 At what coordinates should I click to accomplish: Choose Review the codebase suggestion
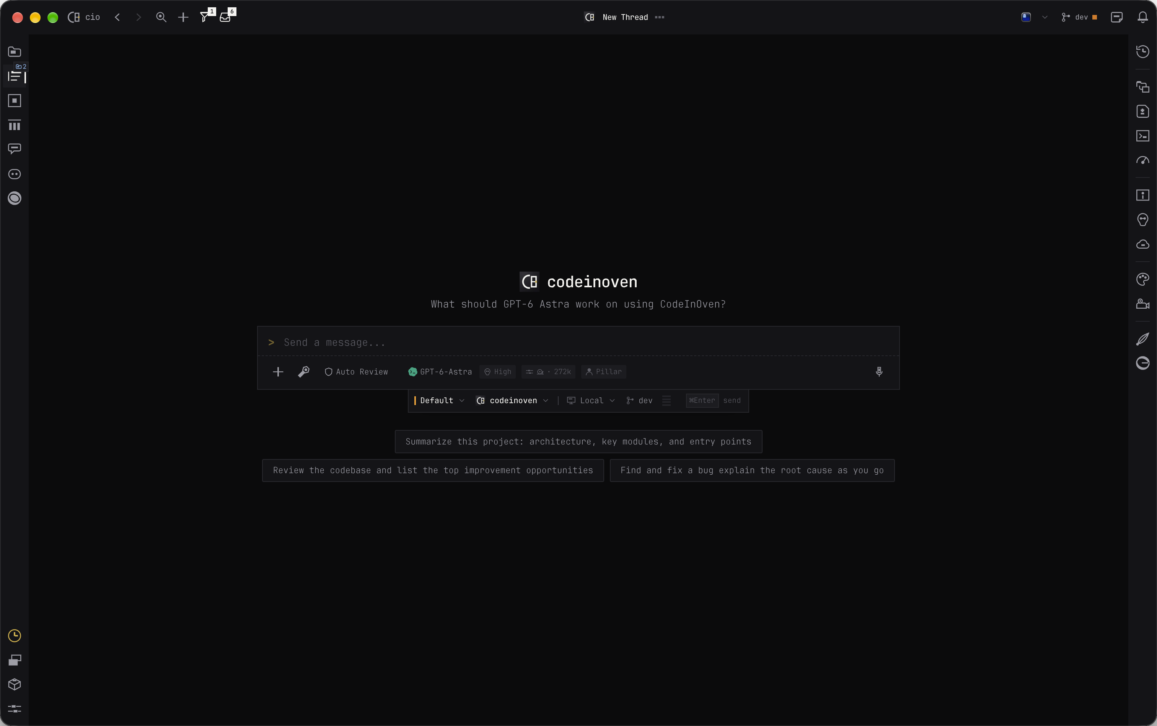(433, 470)
